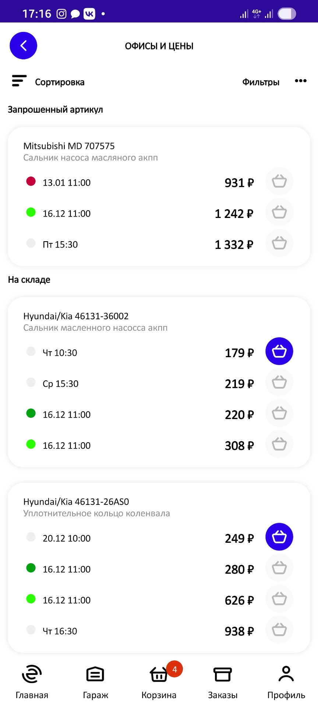Tap the blue cart button for 249 ₽
Screen dimensions: 318x707
pos(279,537)
